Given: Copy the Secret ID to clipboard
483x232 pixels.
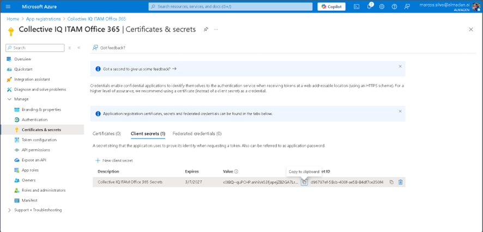Looking at the screenshot, I should (391, 182).
